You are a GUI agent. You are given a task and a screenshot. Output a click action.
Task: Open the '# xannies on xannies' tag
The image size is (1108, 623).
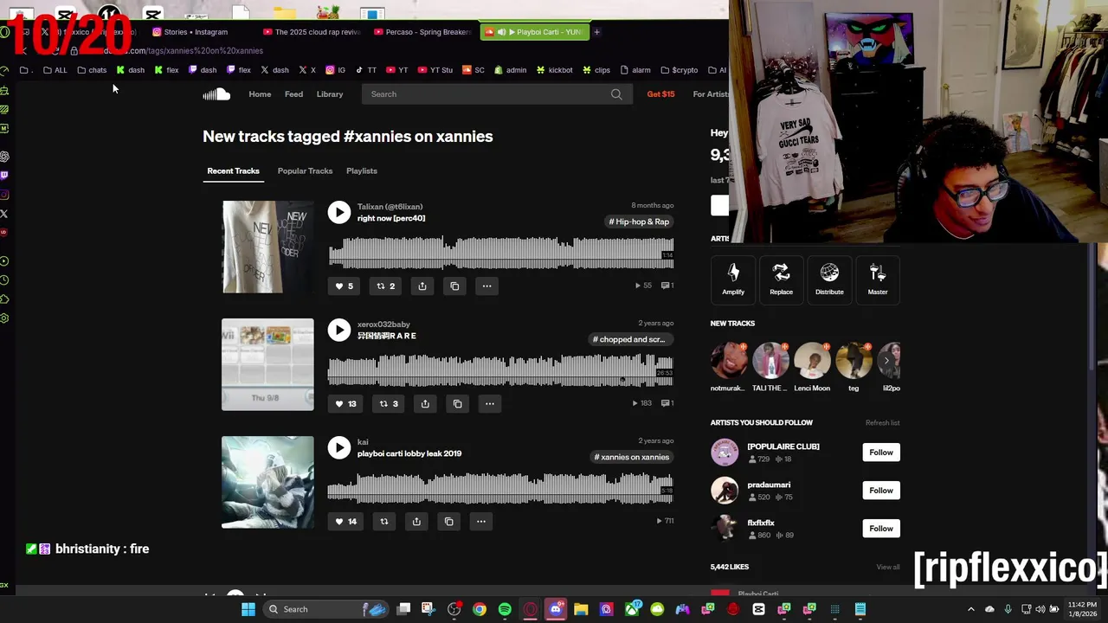coord(631,457)
